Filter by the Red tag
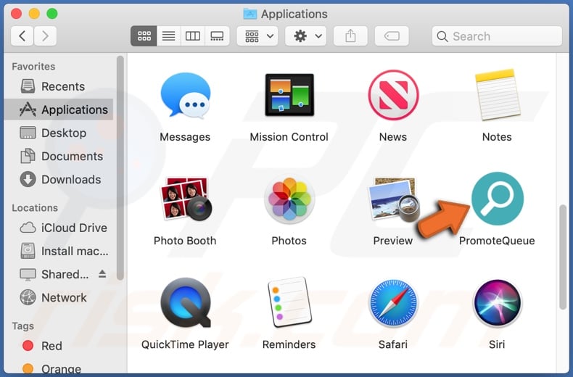Viewport: 573px width, 377px height. [59, 346]
